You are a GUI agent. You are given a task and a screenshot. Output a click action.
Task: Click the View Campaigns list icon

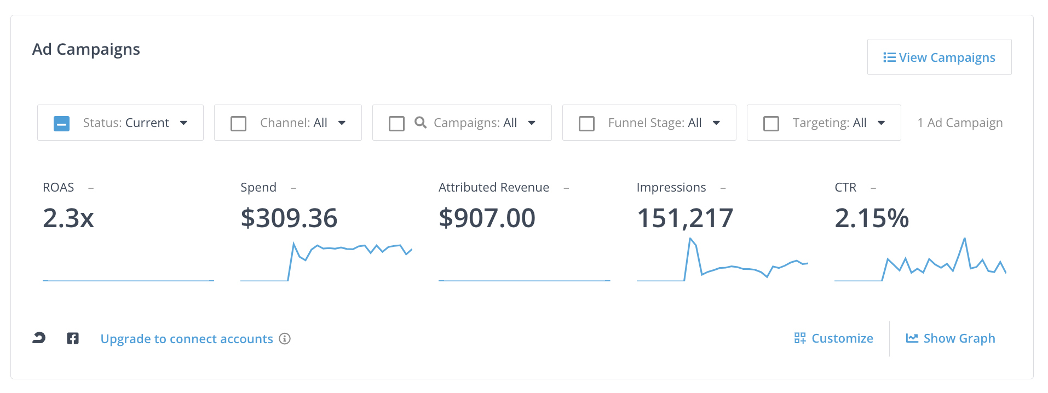pos(889,57)
